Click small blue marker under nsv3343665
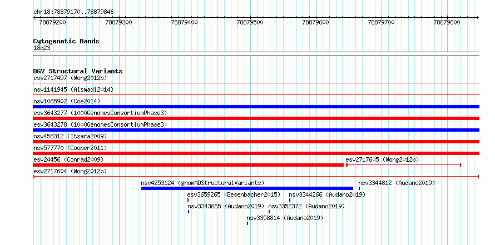This screenshot has height=245, width=495. [x=189, y=212]
